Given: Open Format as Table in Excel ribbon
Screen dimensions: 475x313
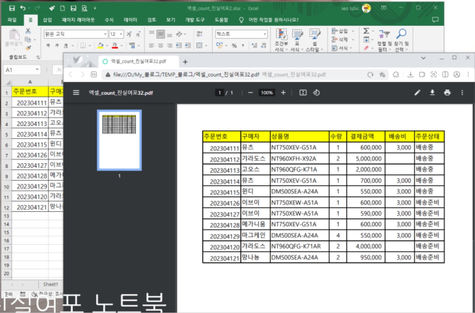Looking at the screenshot, I should coord(297,40).
